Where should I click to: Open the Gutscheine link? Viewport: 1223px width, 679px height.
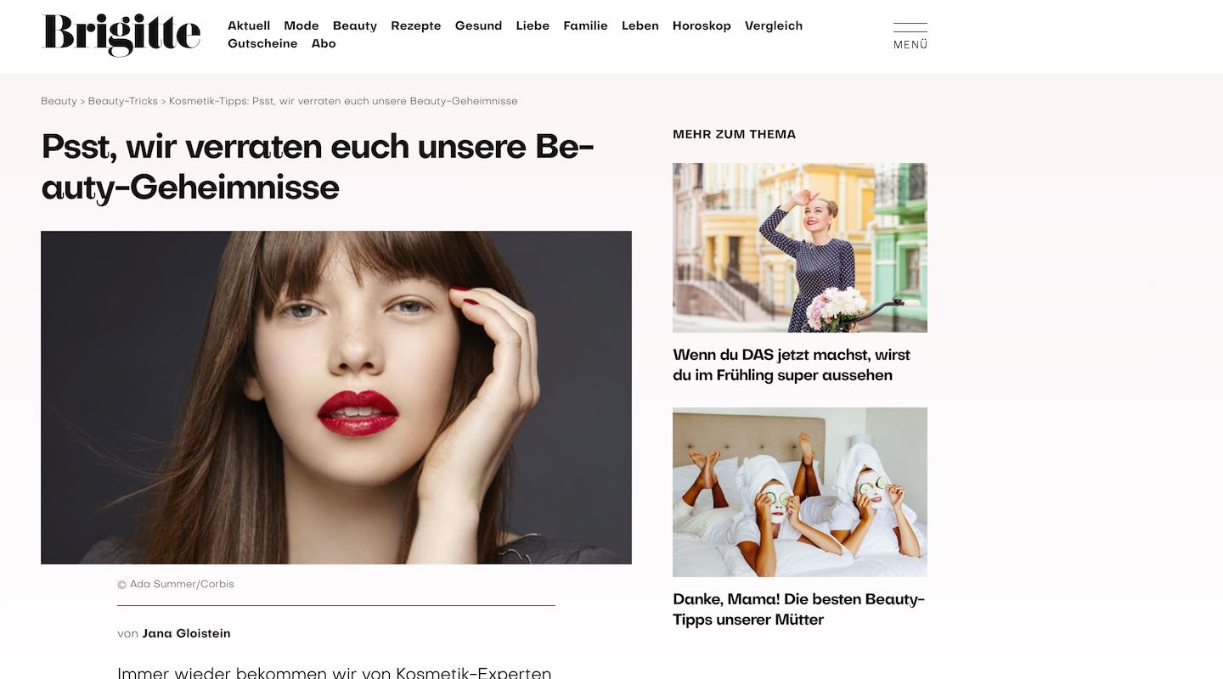tap(262, 43)
